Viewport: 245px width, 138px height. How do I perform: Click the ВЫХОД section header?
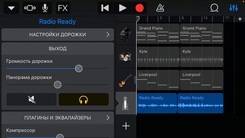58,49
